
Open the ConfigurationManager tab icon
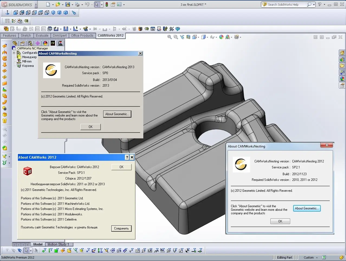[x=30, y=43]
